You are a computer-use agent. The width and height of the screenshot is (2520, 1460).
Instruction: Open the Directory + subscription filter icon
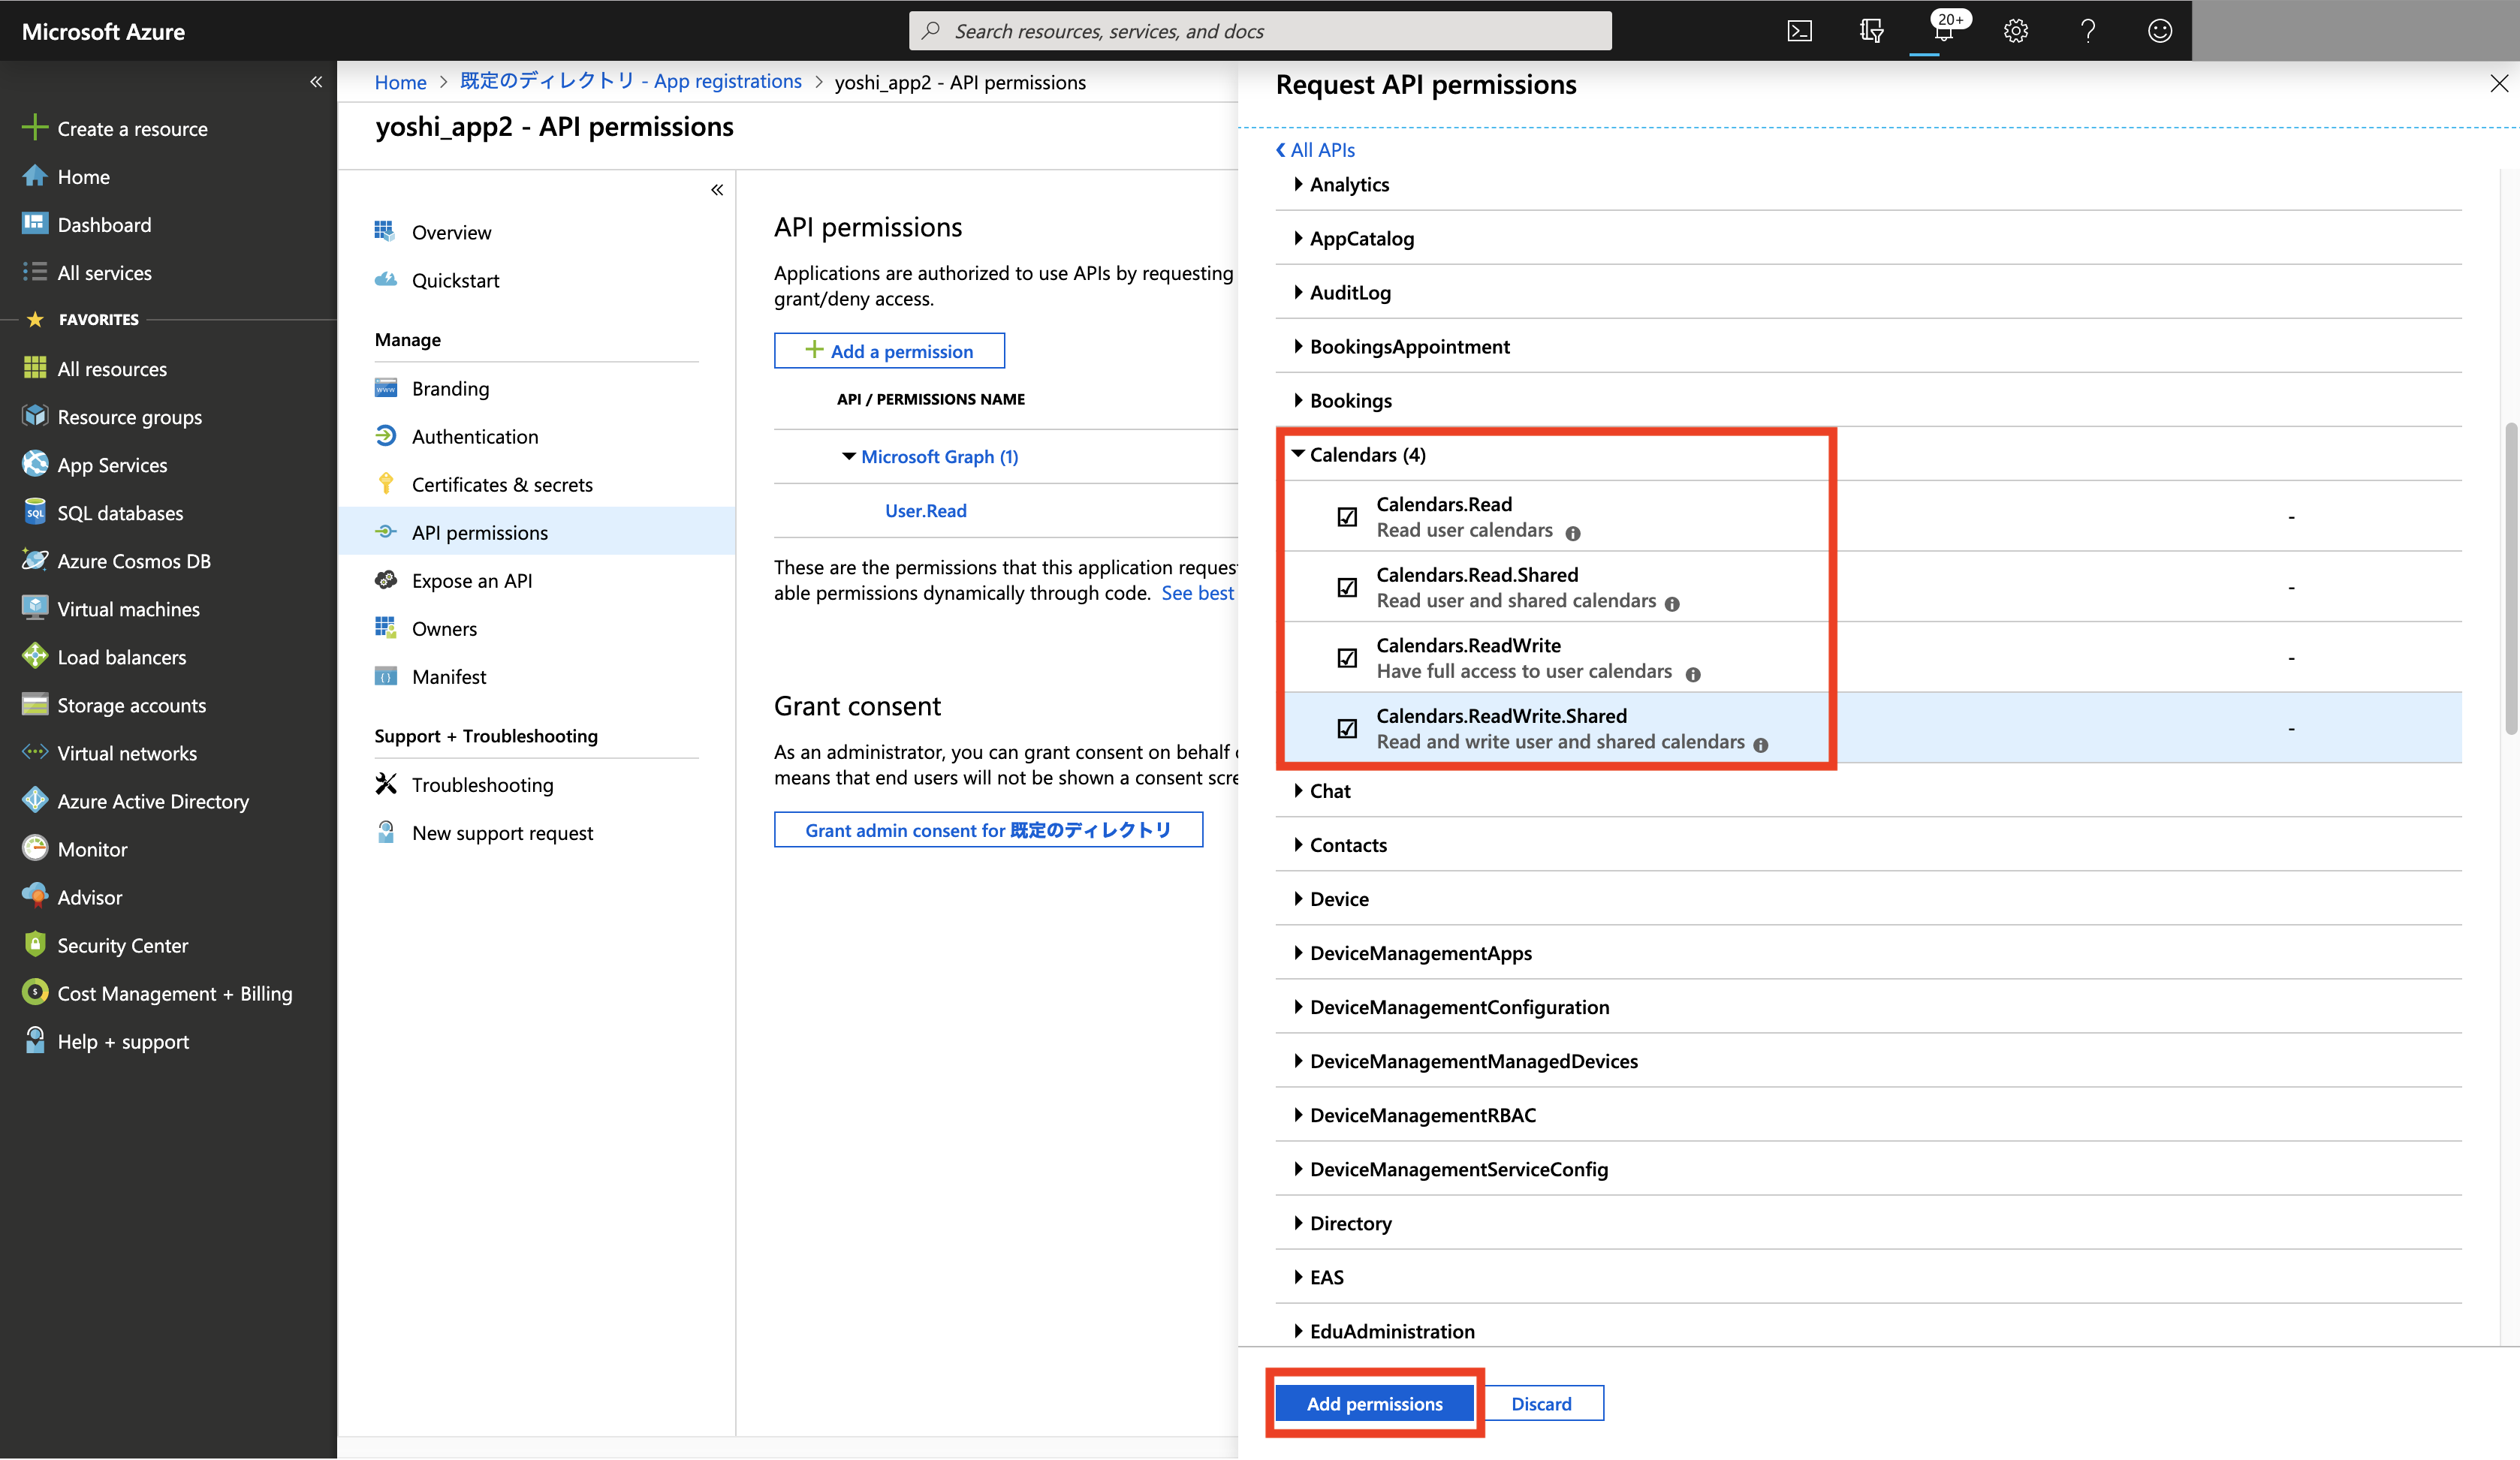[x=1871, y=31]
